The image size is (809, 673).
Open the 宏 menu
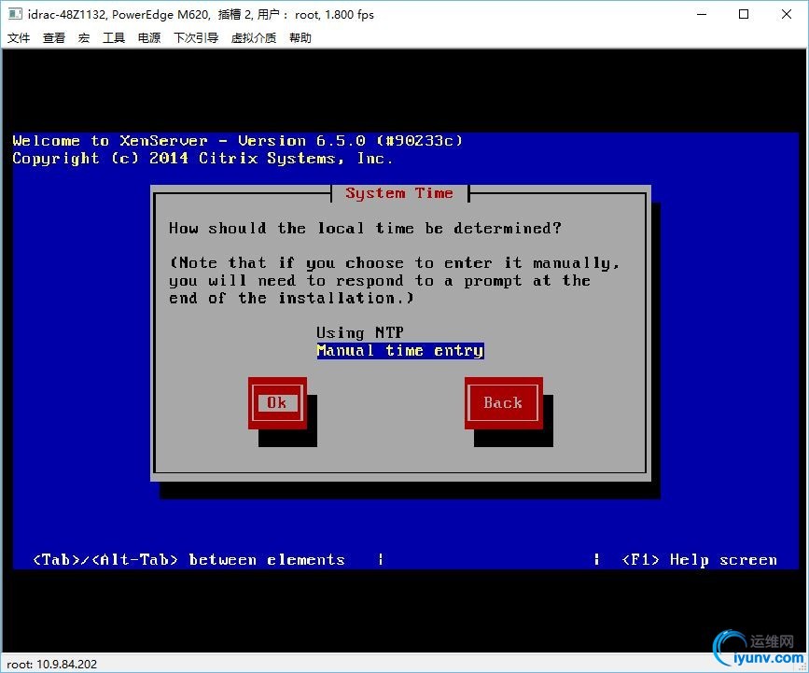pos(84,37)
